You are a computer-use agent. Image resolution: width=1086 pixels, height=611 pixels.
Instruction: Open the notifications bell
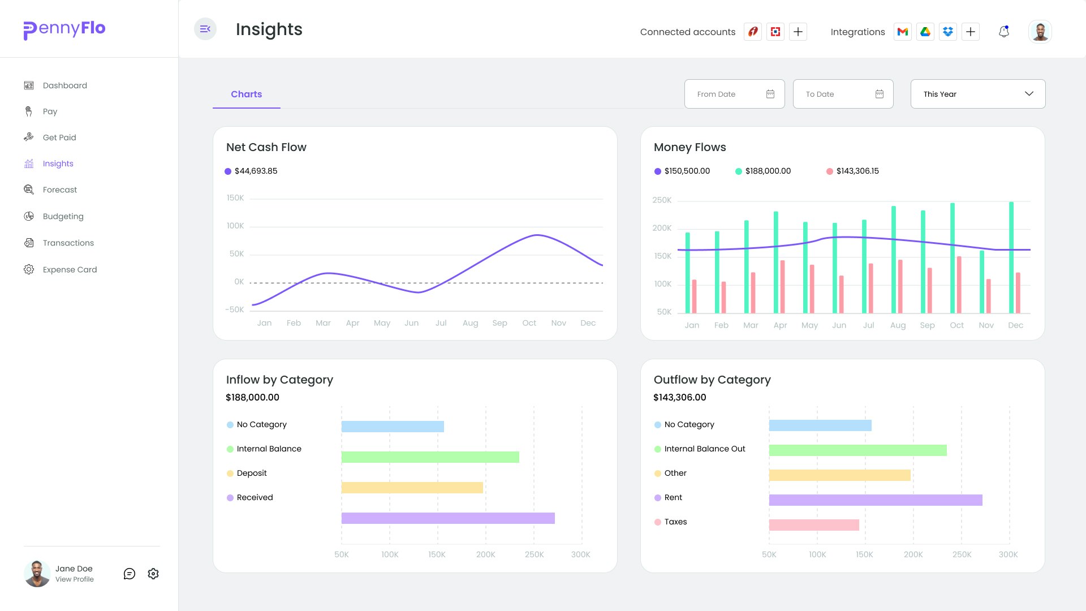click(1004, 32)
